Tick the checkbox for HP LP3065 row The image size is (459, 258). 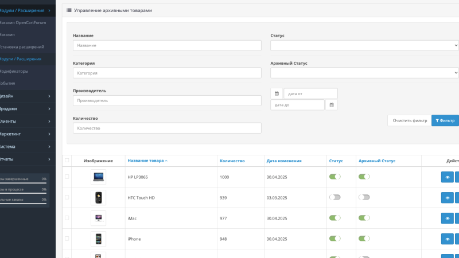(x=67, y=177)
